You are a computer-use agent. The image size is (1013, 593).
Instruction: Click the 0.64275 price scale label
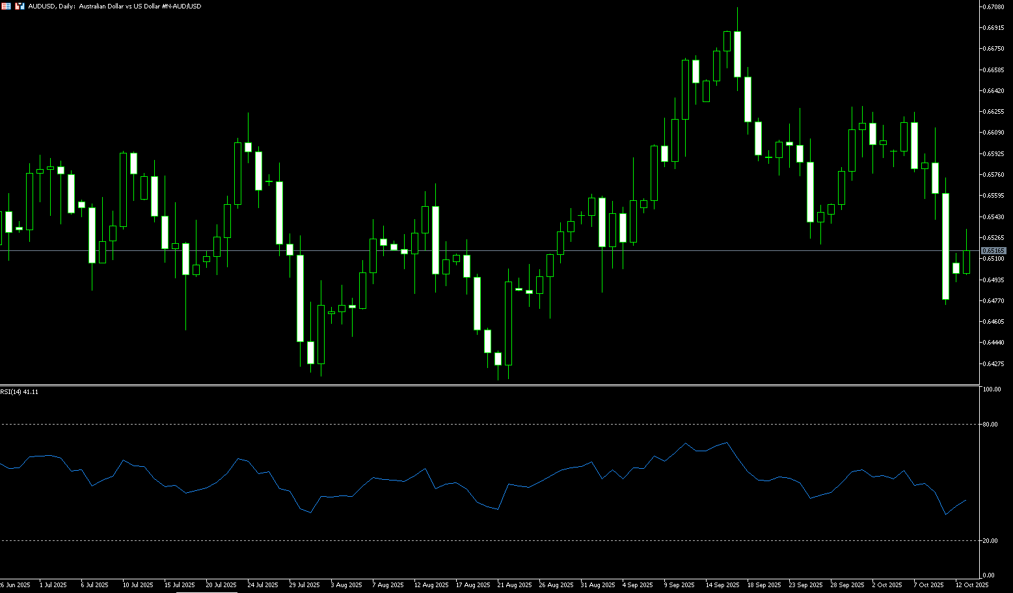click(993, 364)
